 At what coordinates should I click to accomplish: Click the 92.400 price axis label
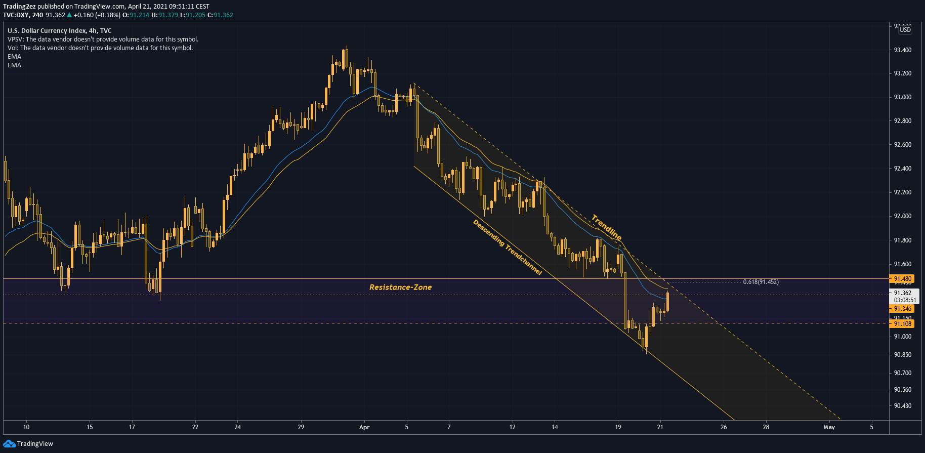903,169
